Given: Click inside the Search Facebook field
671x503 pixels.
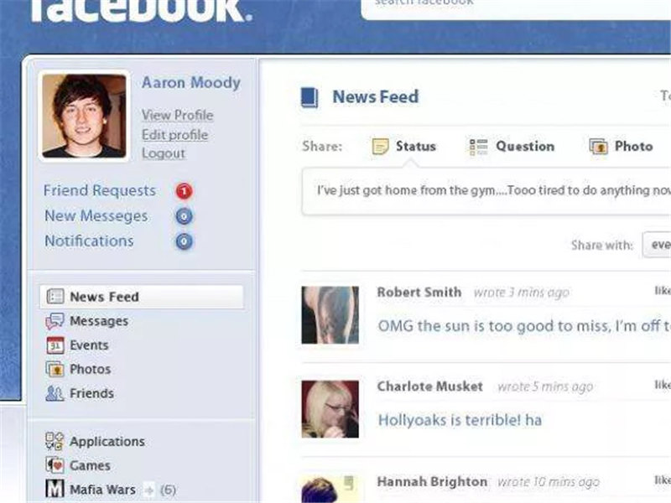Looking at the screenshot, I should (516, 7).
